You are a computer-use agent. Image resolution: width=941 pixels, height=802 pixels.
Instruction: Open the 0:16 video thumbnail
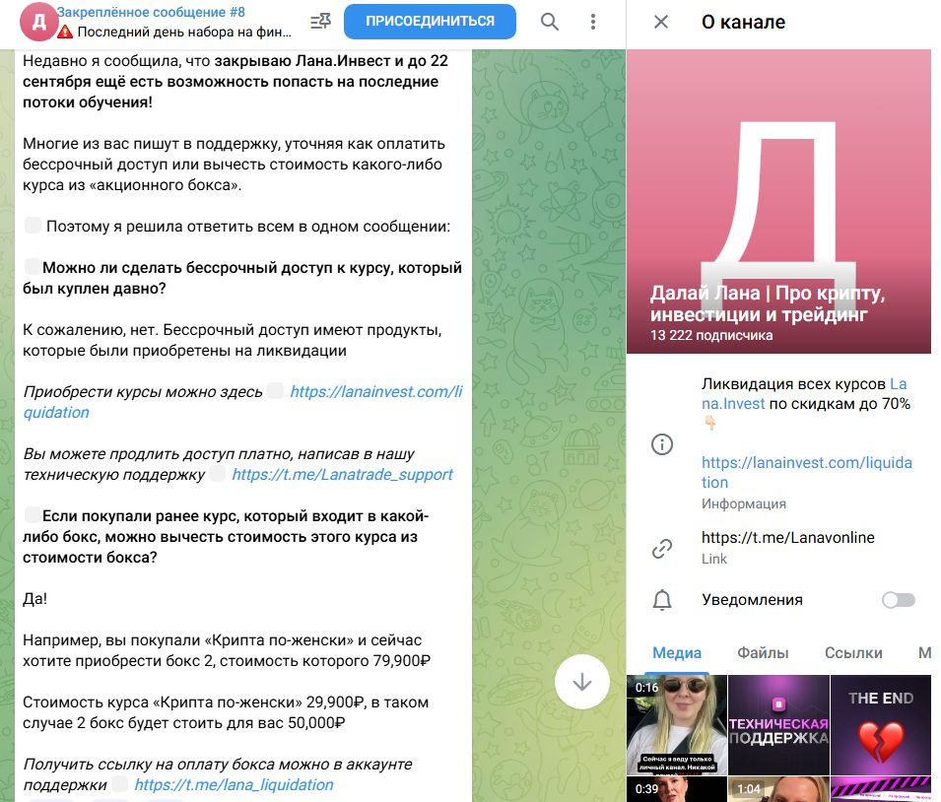(x=677, y=724)
